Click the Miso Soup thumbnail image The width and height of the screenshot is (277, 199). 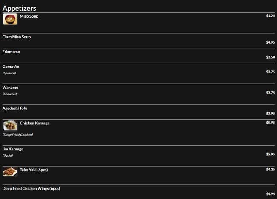point(10,19)
